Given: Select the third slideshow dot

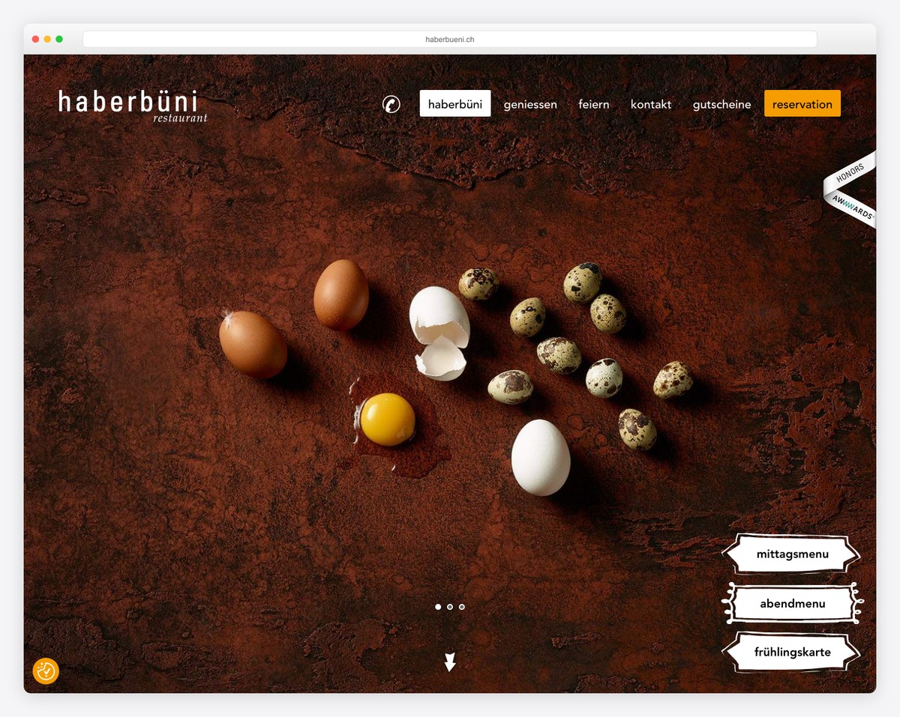Looking at the screenshot, I should coord(462,607).
